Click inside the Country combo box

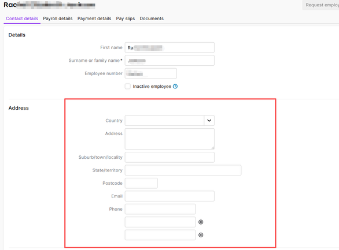point(164,120)
